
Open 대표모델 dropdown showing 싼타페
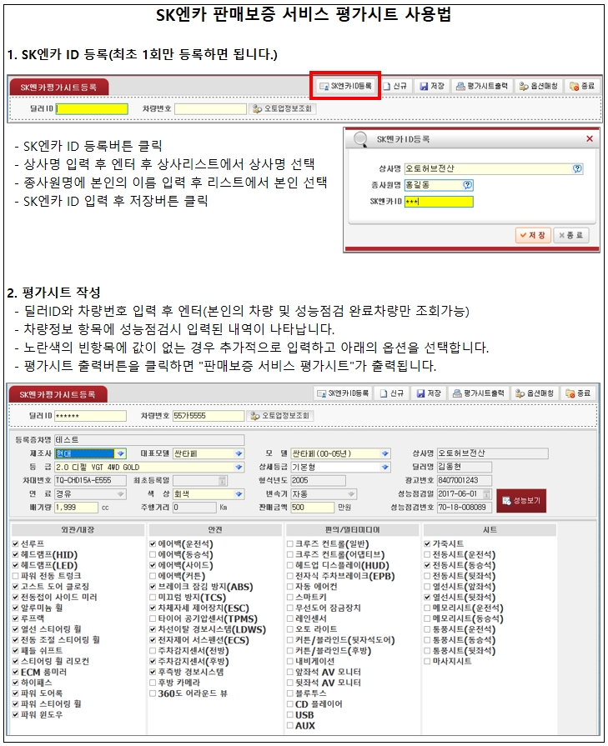(239, 454)
